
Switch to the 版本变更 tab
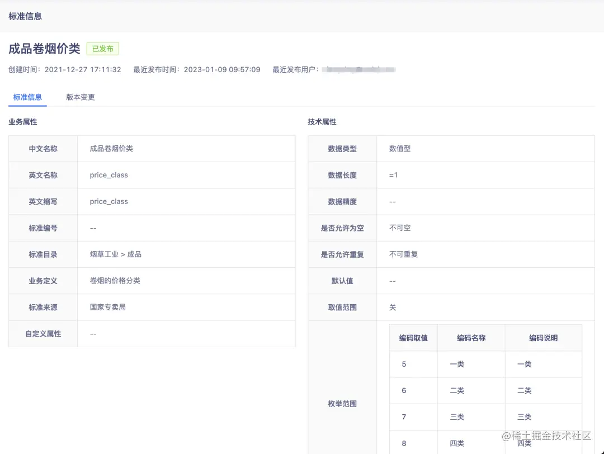[x=80, y=97]
